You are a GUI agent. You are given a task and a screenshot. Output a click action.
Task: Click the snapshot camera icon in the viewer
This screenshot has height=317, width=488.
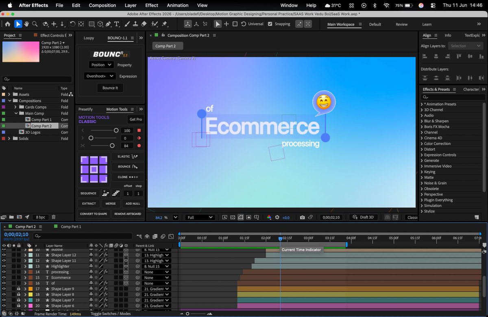coord(302,217)
